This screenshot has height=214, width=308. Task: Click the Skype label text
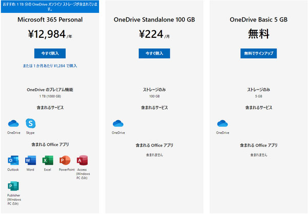[x=30, y=133]
